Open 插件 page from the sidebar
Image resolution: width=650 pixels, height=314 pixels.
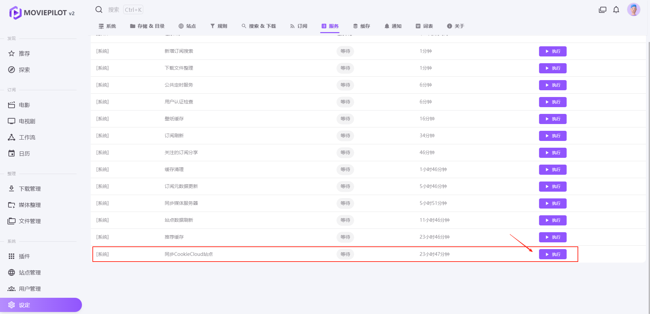pyautogui.click(x=24, y=256)
